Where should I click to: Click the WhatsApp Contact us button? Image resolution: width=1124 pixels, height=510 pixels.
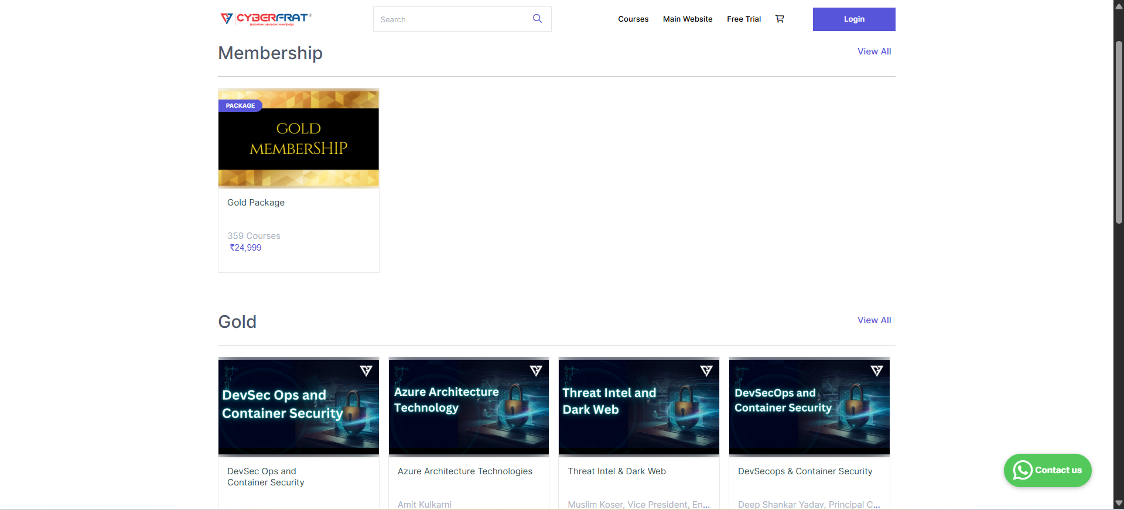(1047, 470)
